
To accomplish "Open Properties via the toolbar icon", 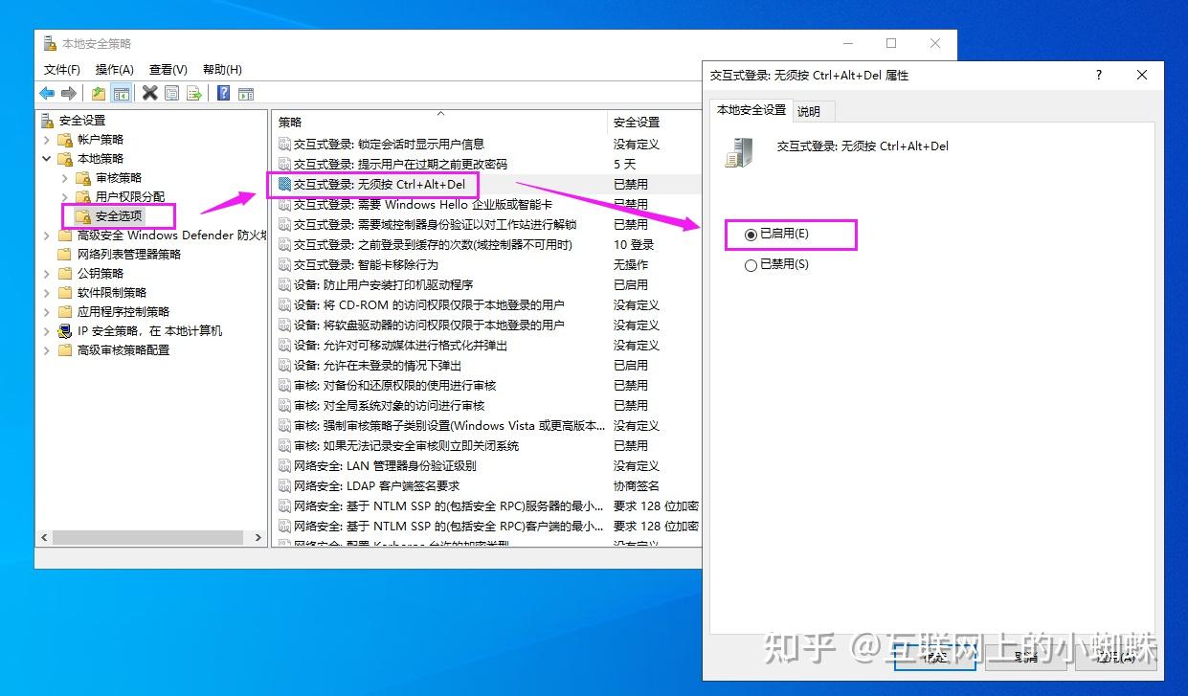I will click(x=173, y=92).
